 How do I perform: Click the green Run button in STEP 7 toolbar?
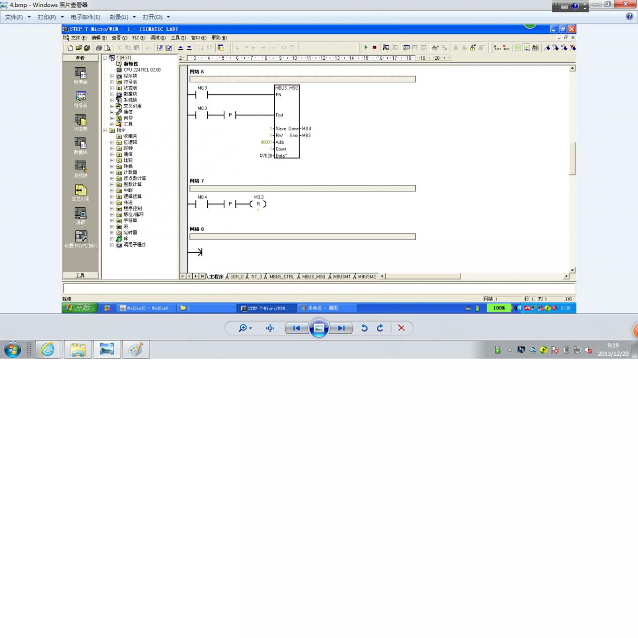point(366,48)
